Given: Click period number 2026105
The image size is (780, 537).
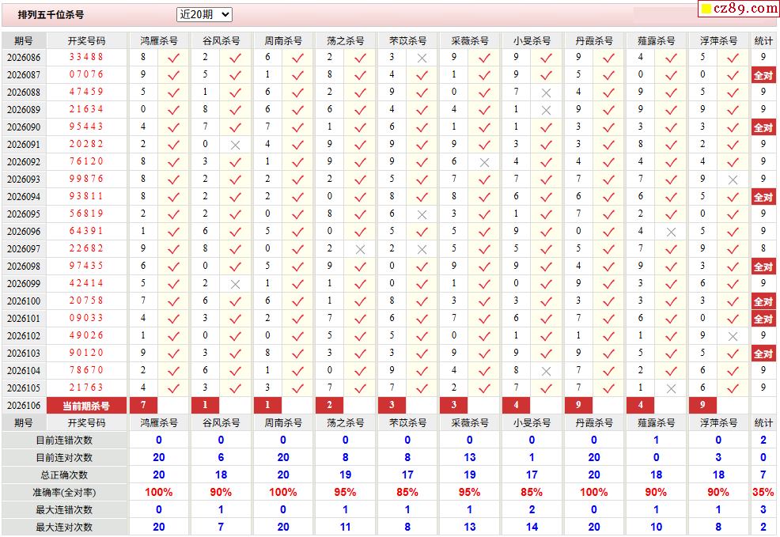Looking at the screenshot, I should click(x=24, y=388).
